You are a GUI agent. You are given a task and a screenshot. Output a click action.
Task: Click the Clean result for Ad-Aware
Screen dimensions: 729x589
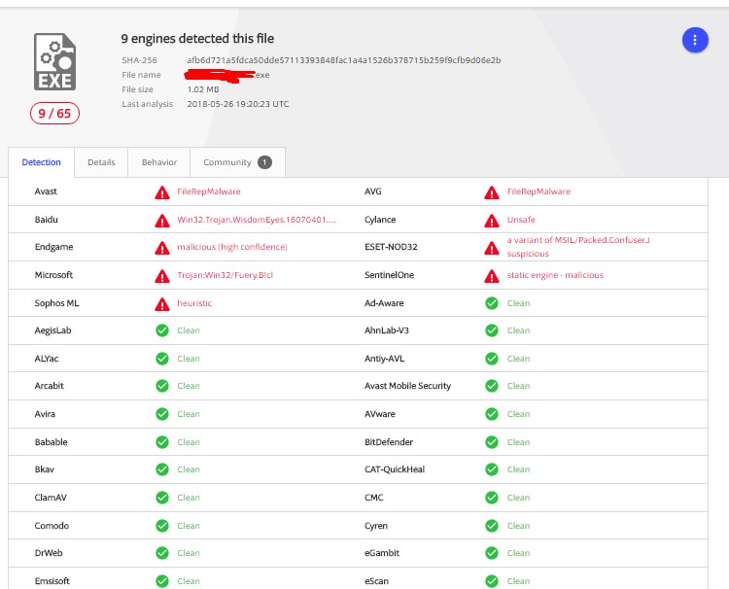point(518,303)
